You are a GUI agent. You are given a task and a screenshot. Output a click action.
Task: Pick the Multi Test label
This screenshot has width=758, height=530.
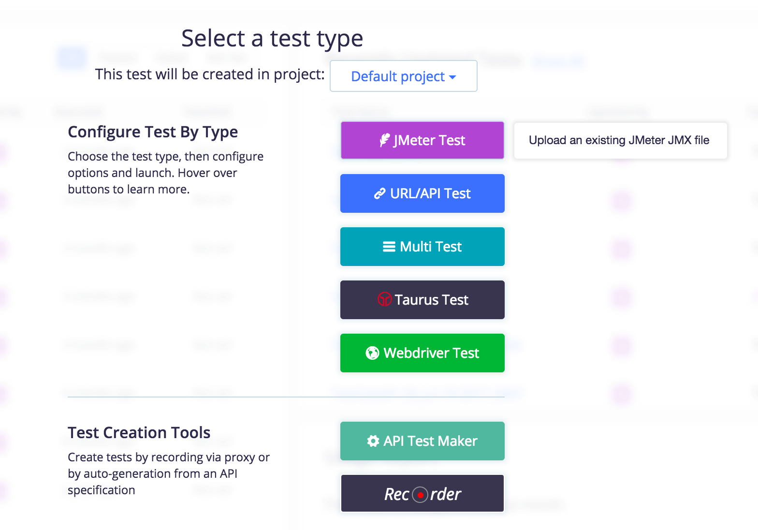pos(431,247)
